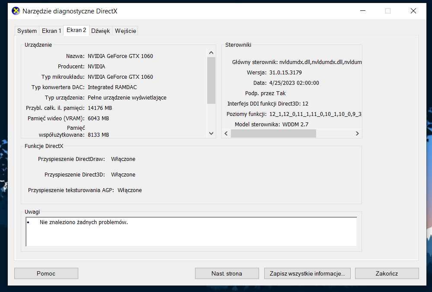Click 'Główny sterownik' nvldumdx.dll entry

[297, 62]
